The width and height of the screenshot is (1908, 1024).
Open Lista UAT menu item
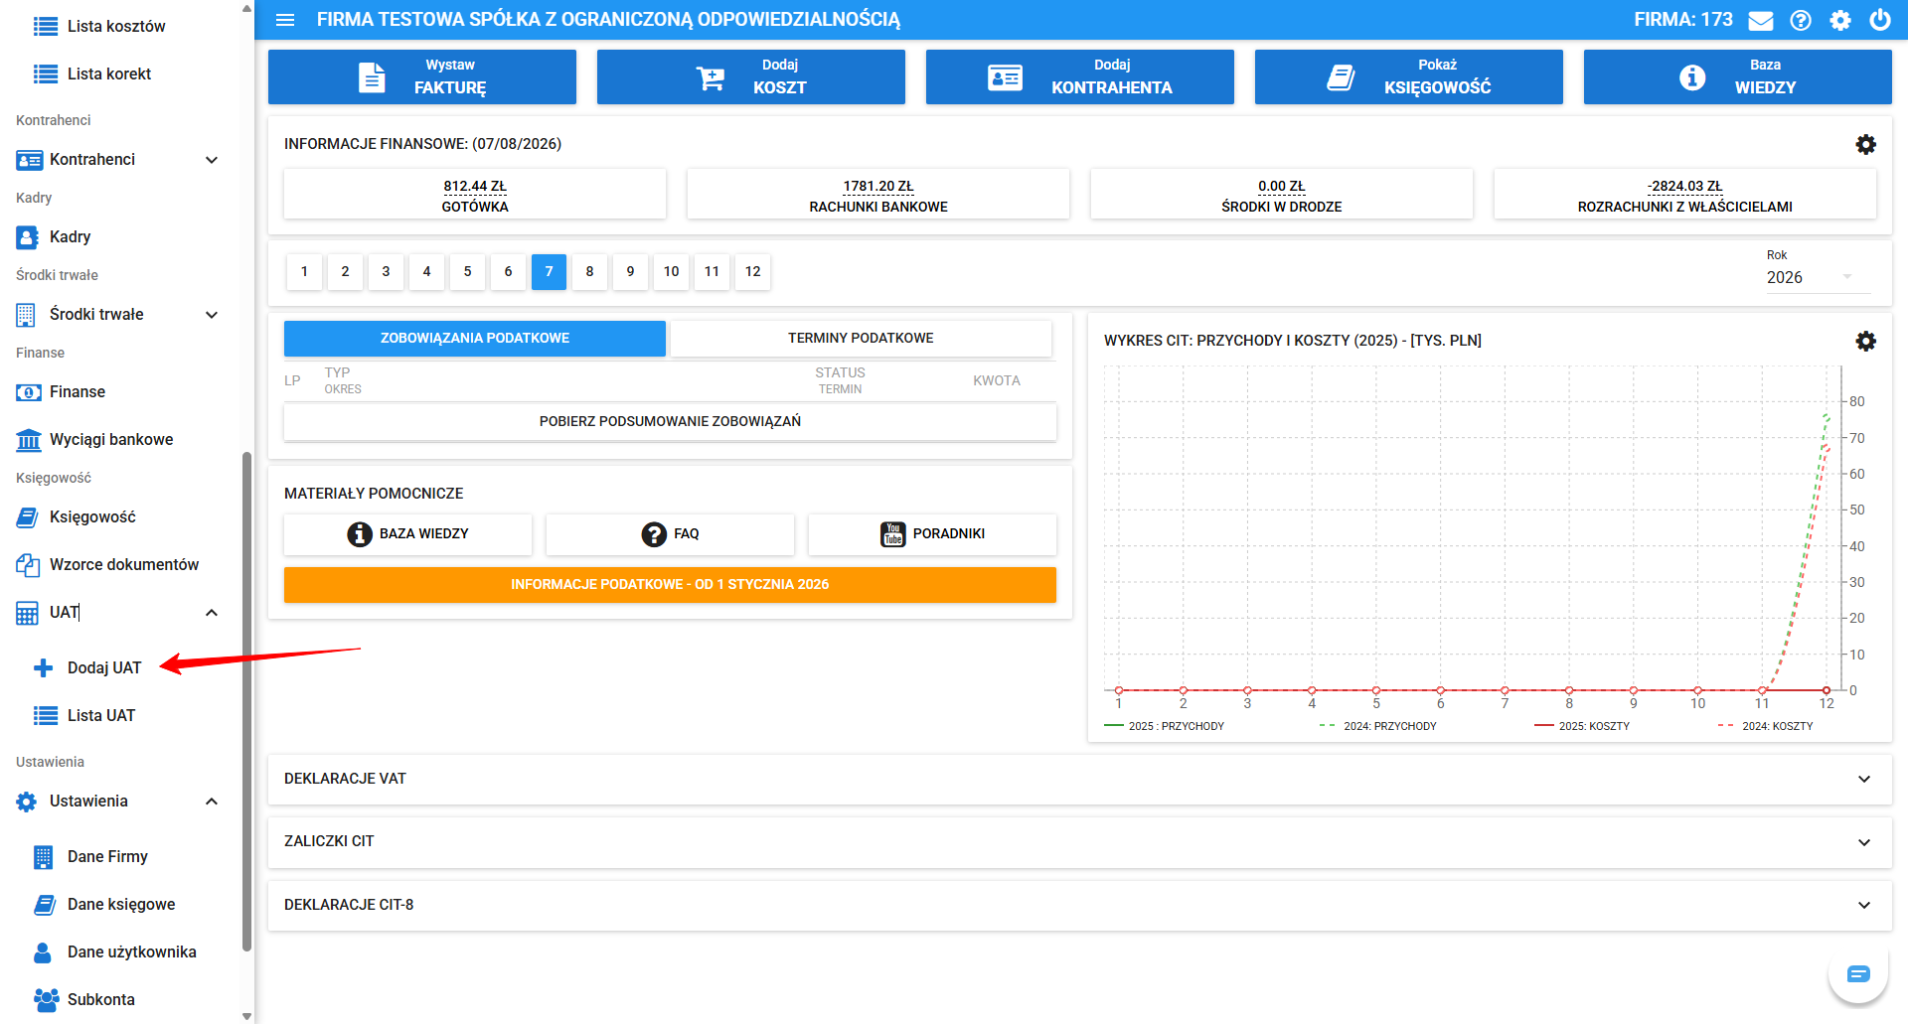tap(100, 716)
